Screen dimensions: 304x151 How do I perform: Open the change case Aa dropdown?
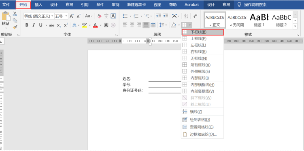tap(89, 16)
